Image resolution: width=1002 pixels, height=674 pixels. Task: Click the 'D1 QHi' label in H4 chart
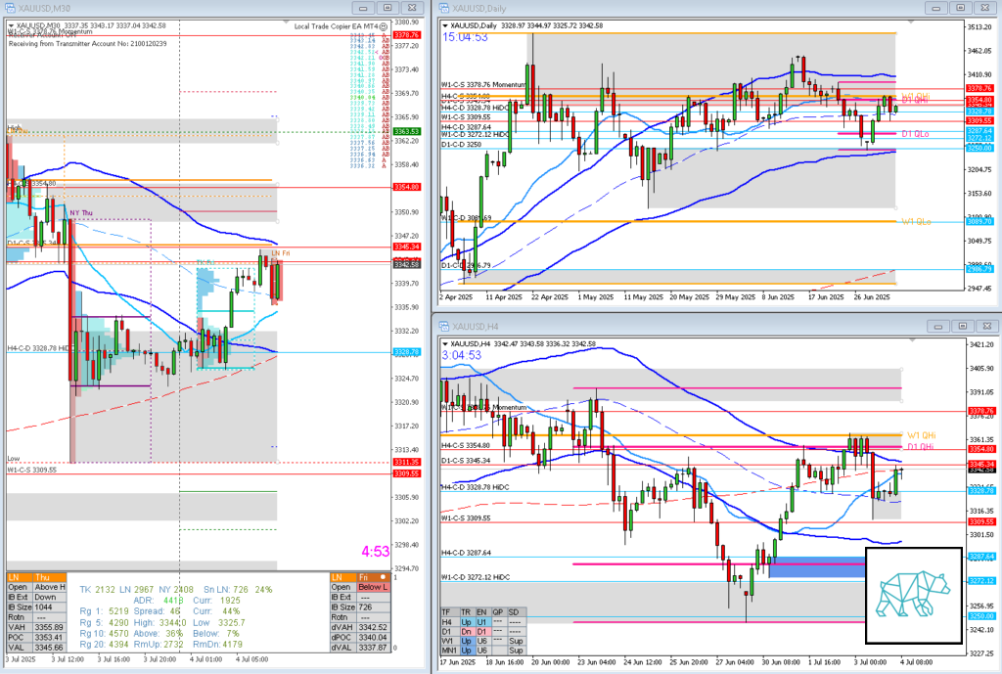(921, 447)
